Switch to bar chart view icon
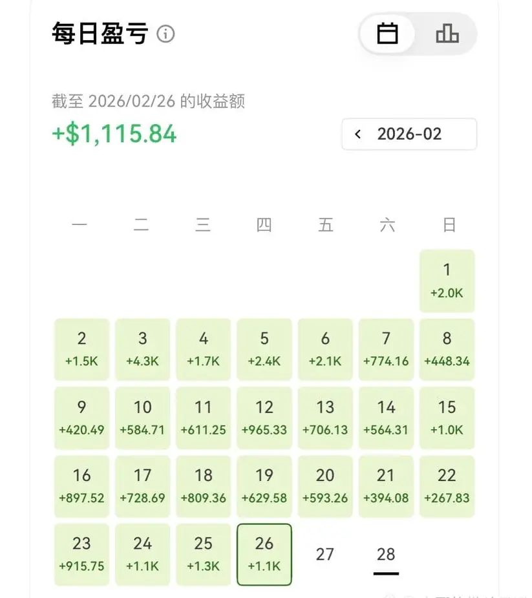Image resolution: width=532 pixels, height=598 pixels. 447,34
